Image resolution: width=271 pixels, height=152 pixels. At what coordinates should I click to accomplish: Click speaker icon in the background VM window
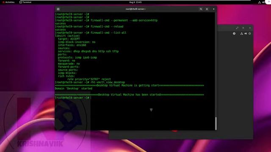click(x=246, y=34)
